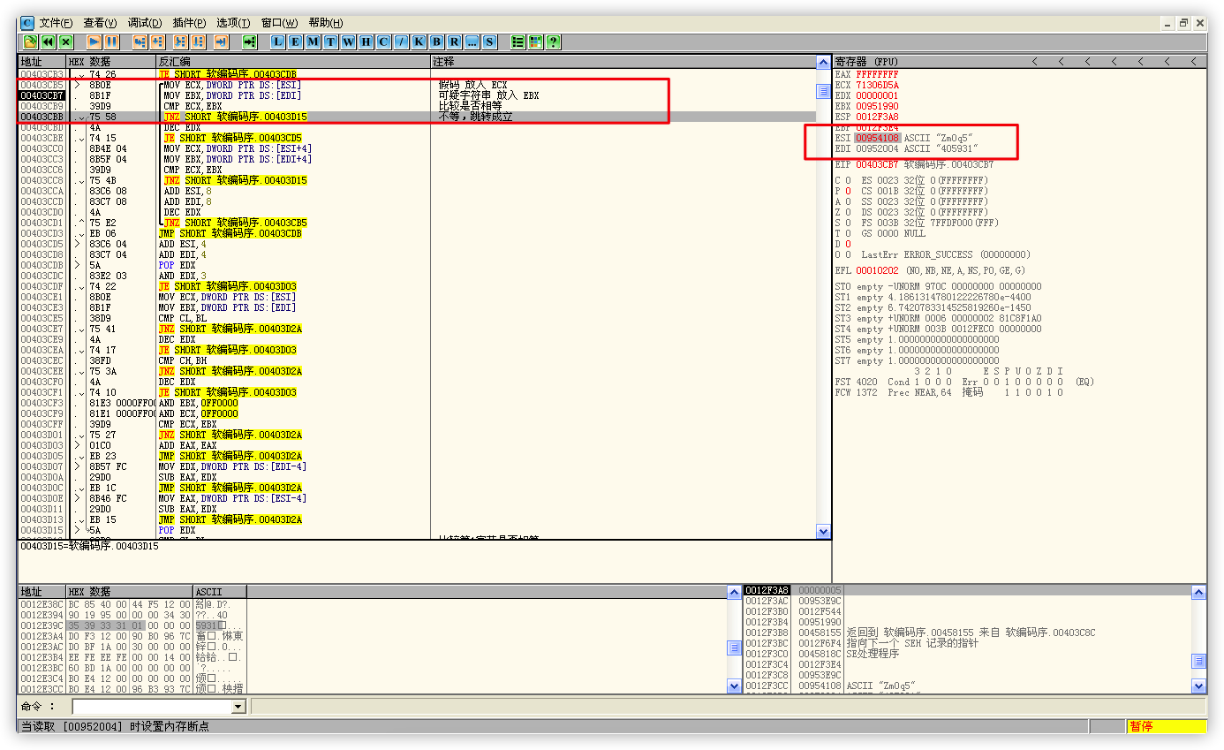Show Breakpoints window (B button)
The width and height of the screenshot is (1224, 750).
coord(436,42)
